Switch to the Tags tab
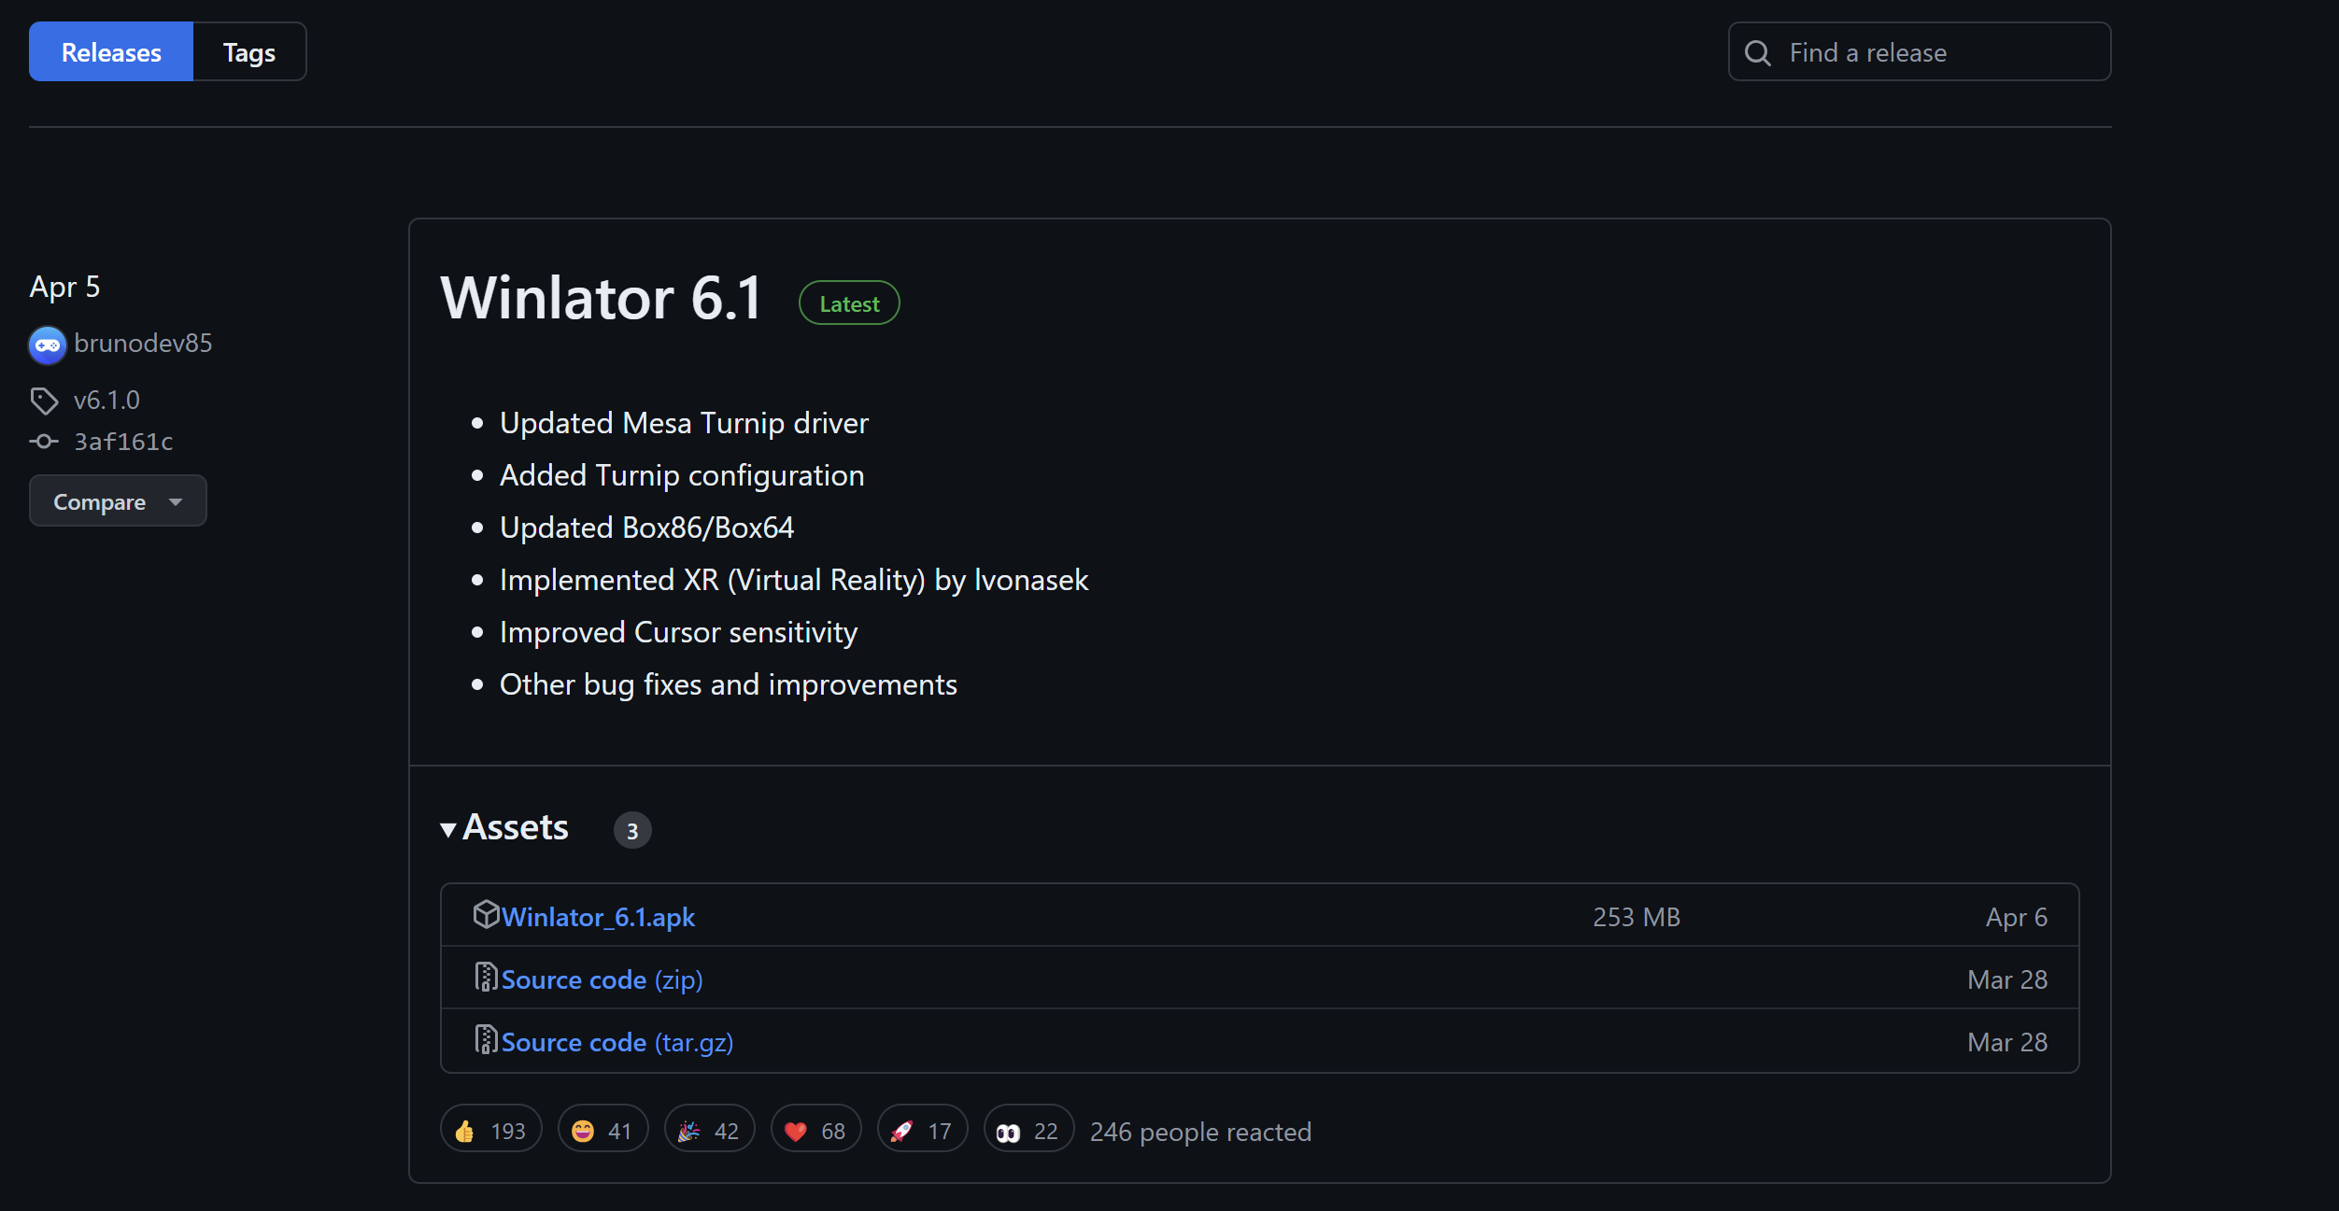The width and height of the screenshot is (2339, 1211). (249, 52)
